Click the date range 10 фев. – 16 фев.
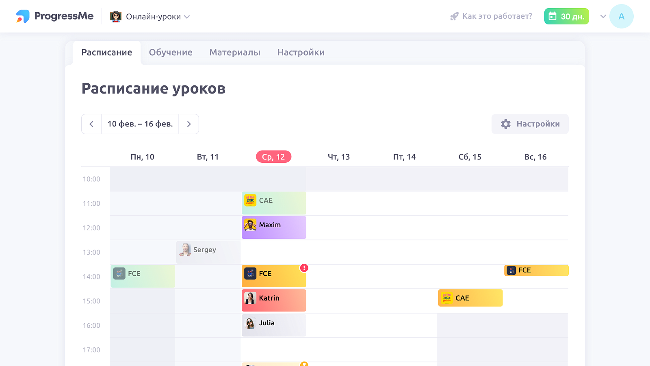This screenshot has height=366, width=650. [x=140, y=124]
